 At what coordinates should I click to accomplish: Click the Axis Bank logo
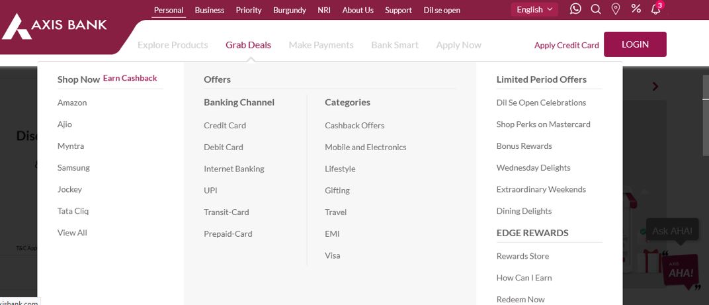tap(54, 26)
